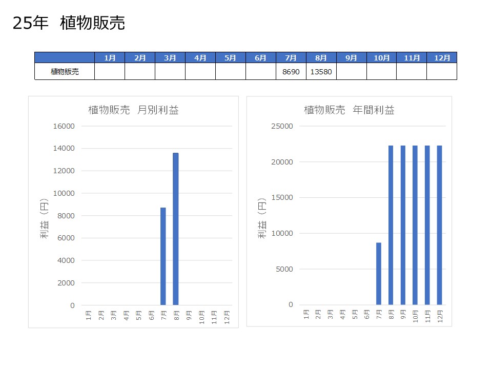Click the 25000 axis label in annual chart
This screenshot has width=492, height=369.
coord(282,126)
